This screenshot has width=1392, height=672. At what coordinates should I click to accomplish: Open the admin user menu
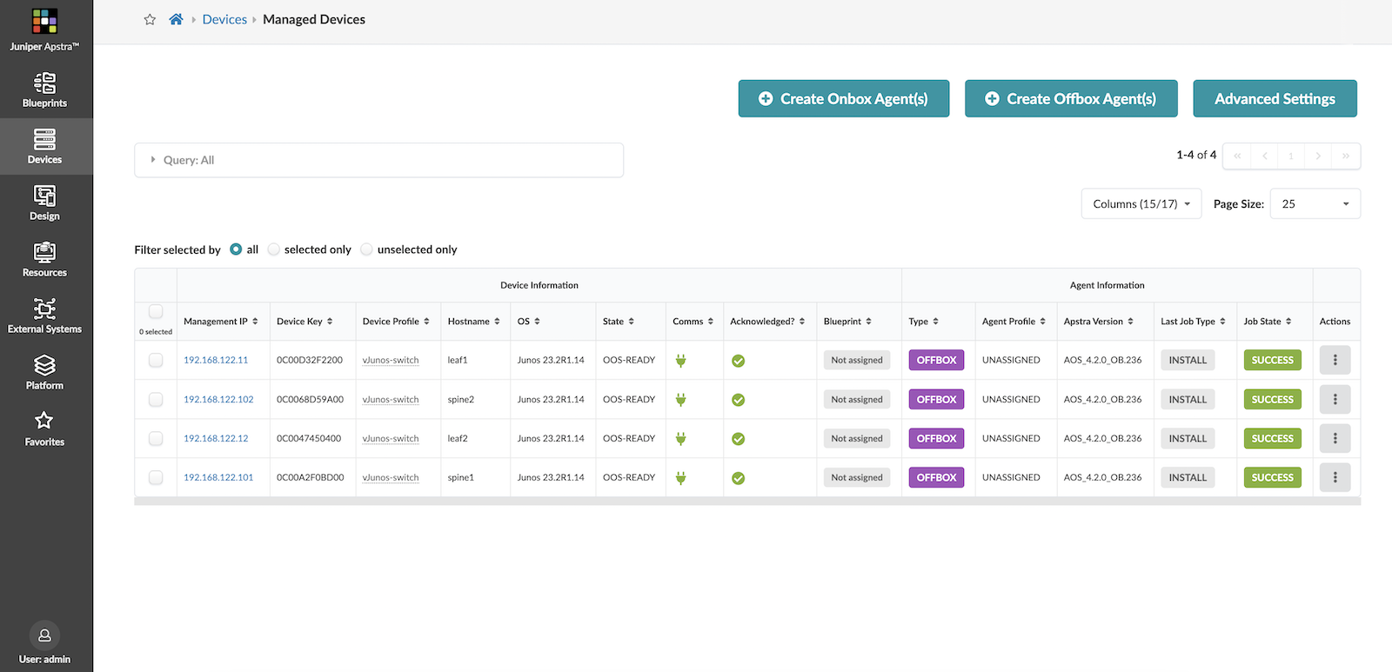45,643
